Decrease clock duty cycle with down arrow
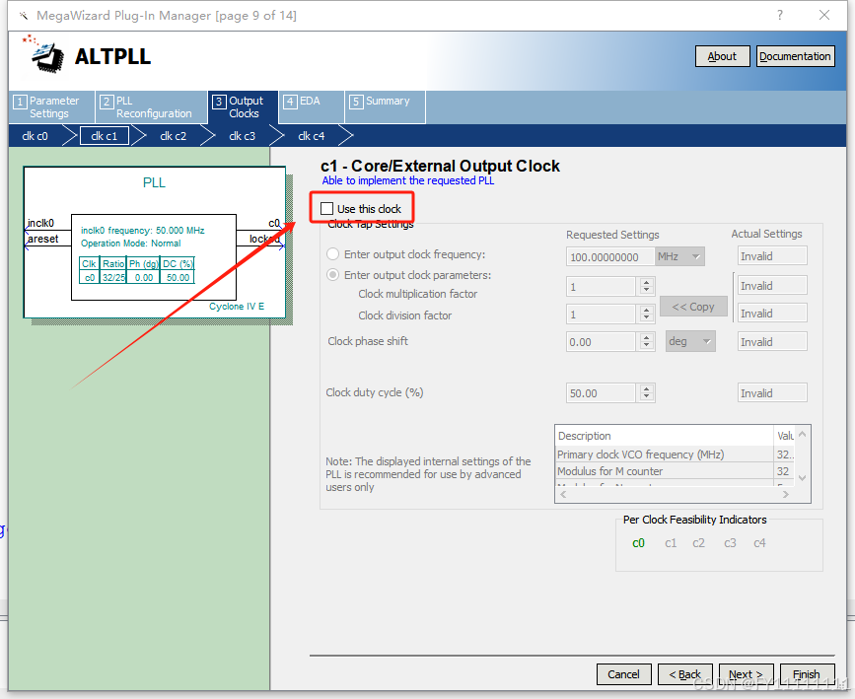Screen dimensions: 855x699 [647, 397]
